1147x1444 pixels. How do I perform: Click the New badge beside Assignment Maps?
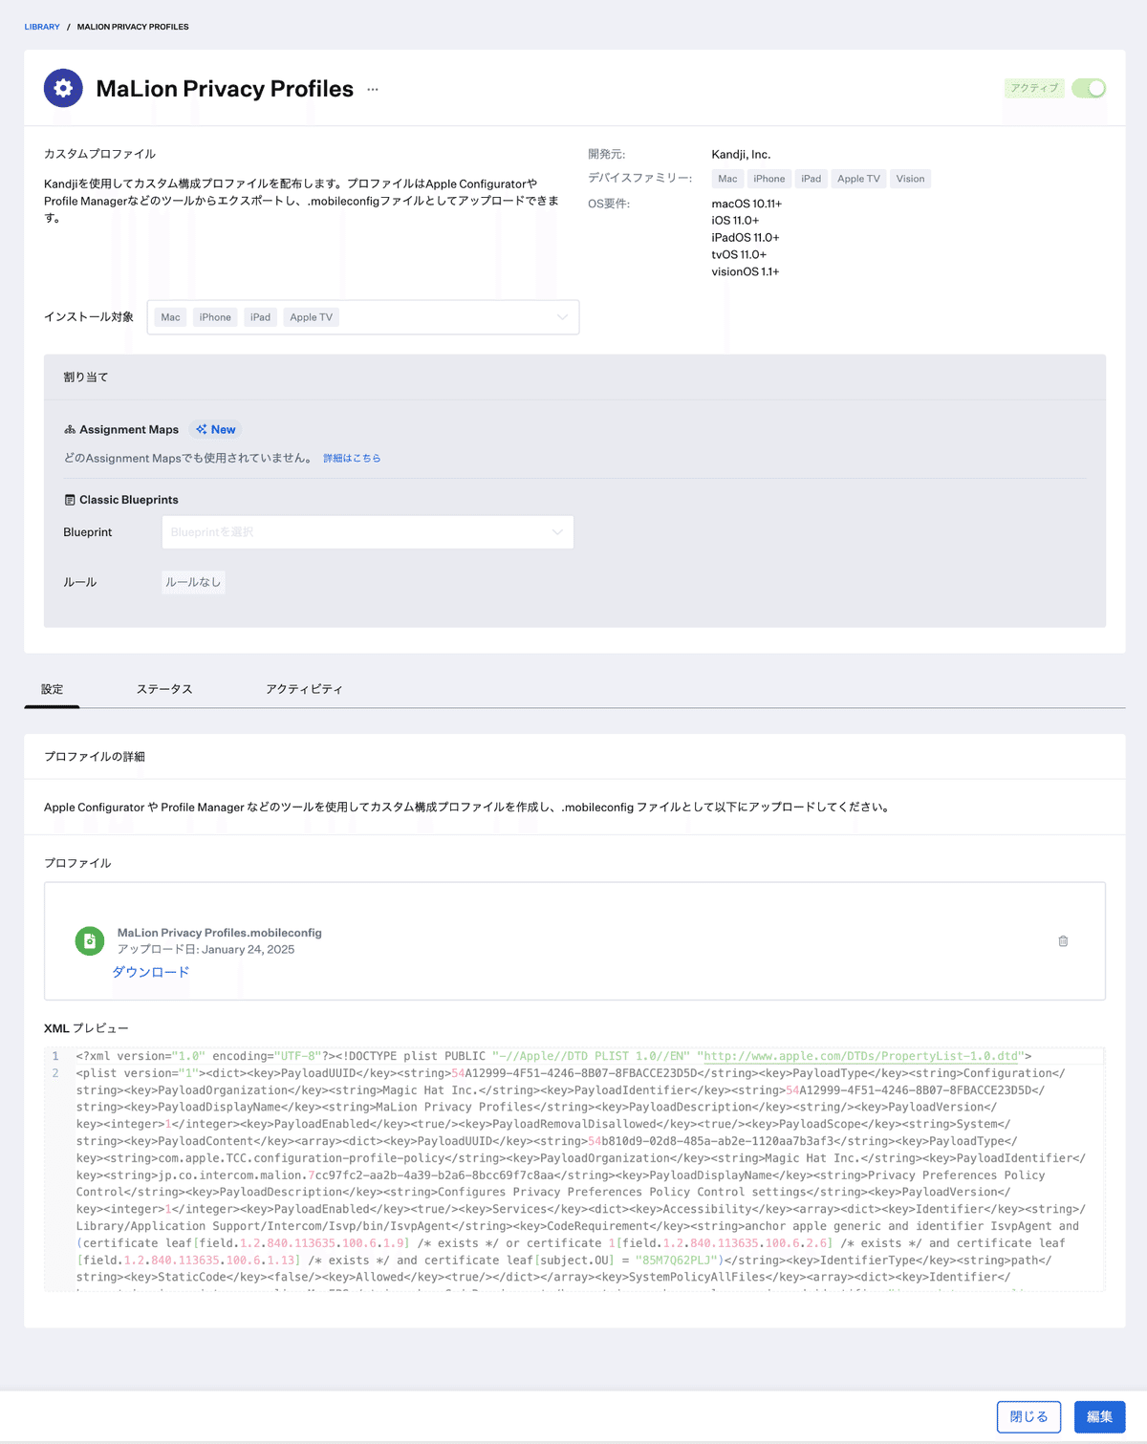click(x=216, y=429)
